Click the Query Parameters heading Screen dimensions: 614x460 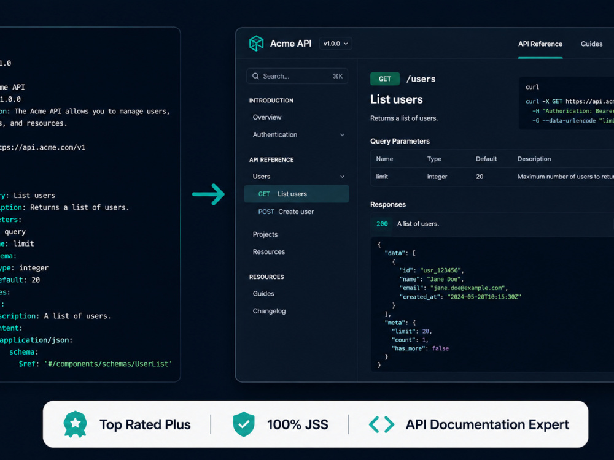pos(400,141)
